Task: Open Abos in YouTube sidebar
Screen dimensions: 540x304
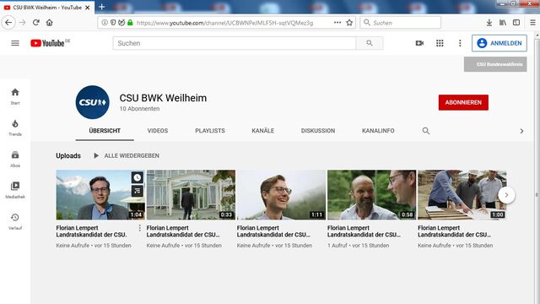Action: coord(15,160)
